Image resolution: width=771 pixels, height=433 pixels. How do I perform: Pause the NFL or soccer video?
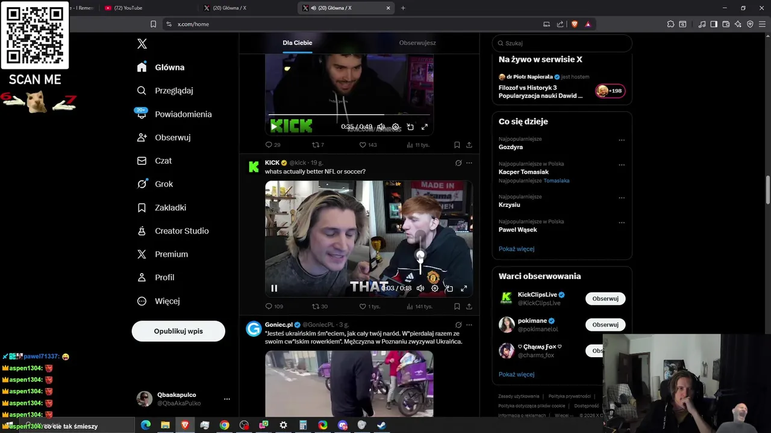(274, 289)
